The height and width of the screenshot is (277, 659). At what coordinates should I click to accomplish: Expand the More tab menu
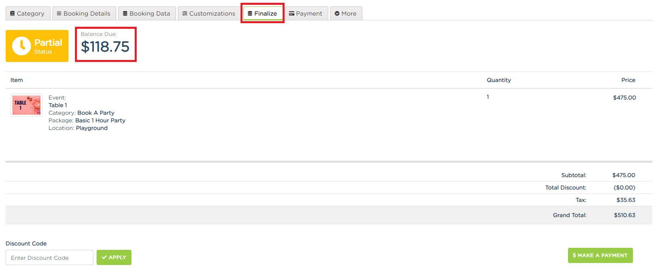click(x=346, y=14)
